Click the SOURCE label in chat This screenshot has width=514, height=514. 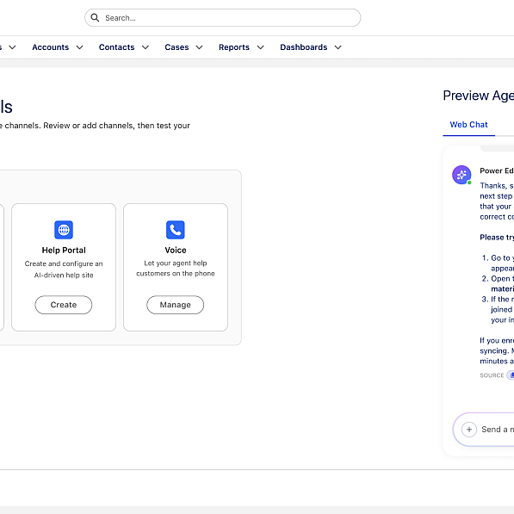tap(492, 375)
